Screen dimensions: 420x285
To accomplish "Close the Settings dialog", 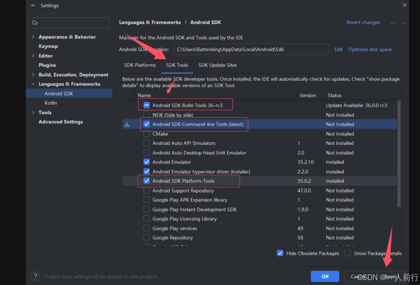I will pos(404,5).
